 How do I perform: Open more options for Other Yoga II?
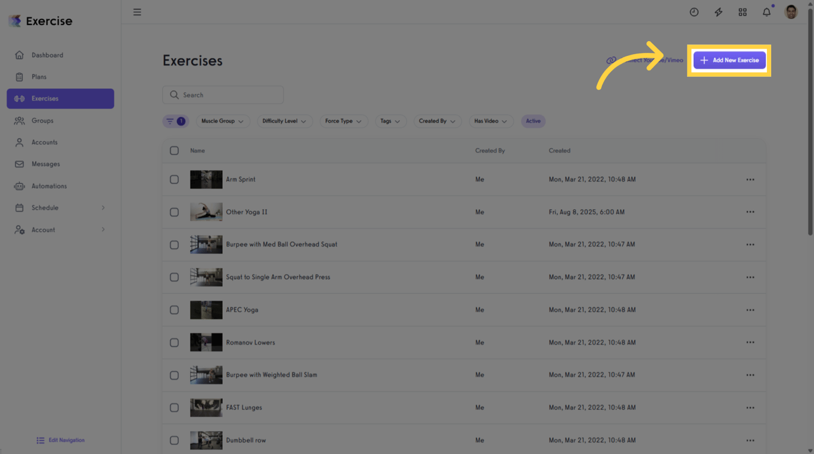coord(750,212)
